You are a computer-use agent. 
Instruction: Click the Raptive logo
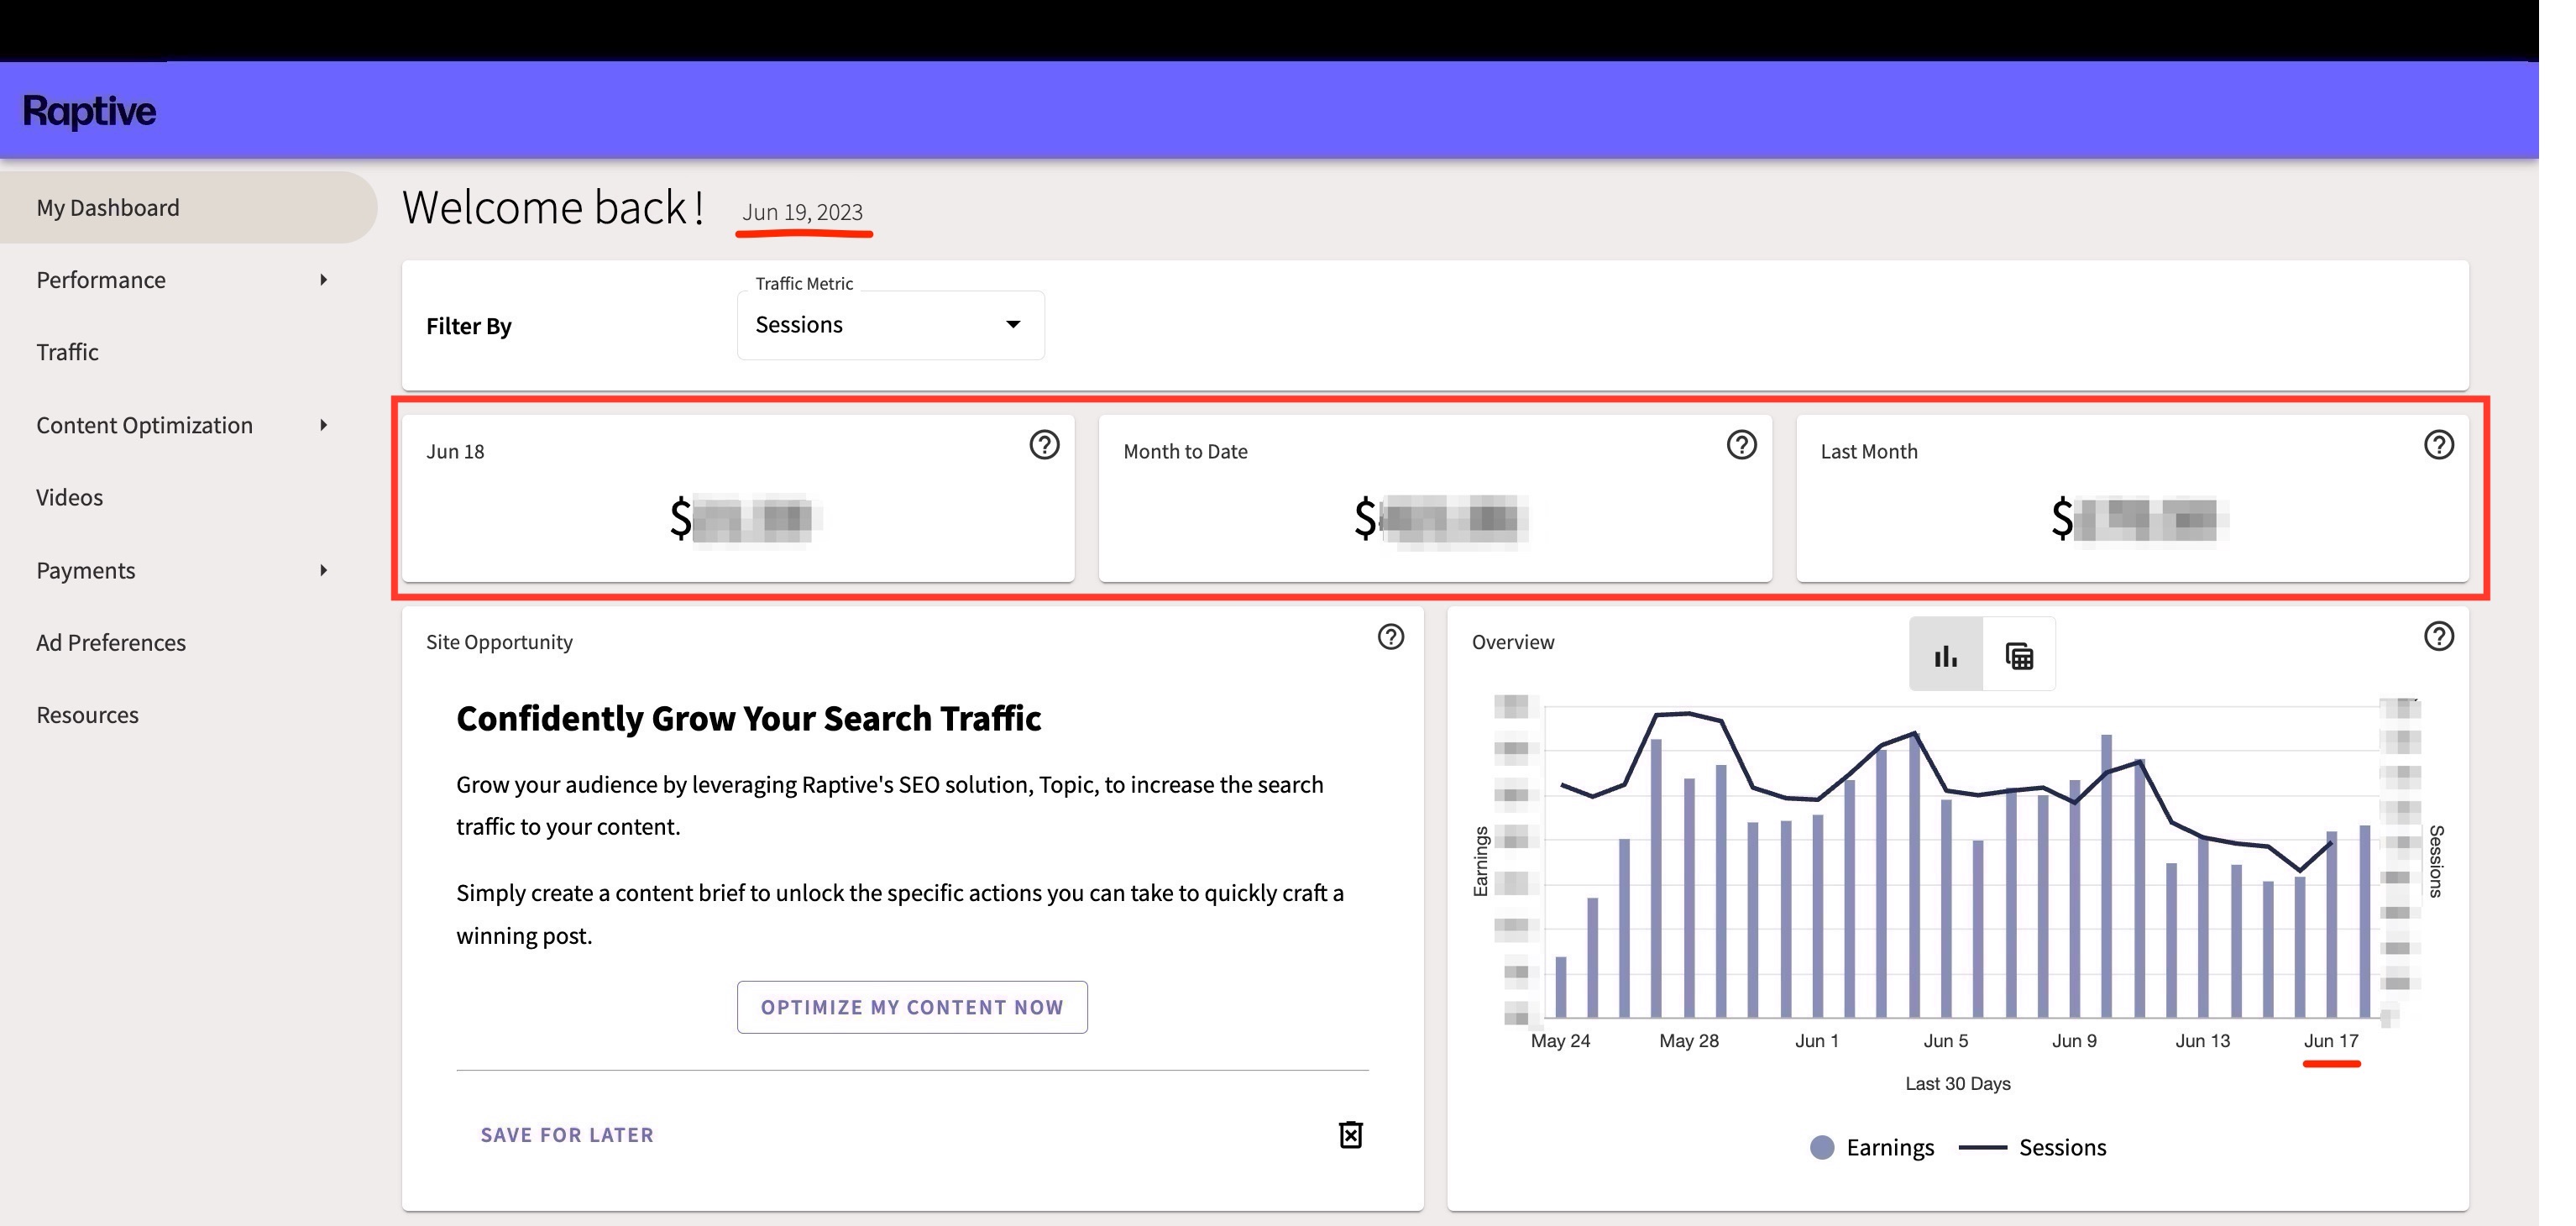[89, 110]
